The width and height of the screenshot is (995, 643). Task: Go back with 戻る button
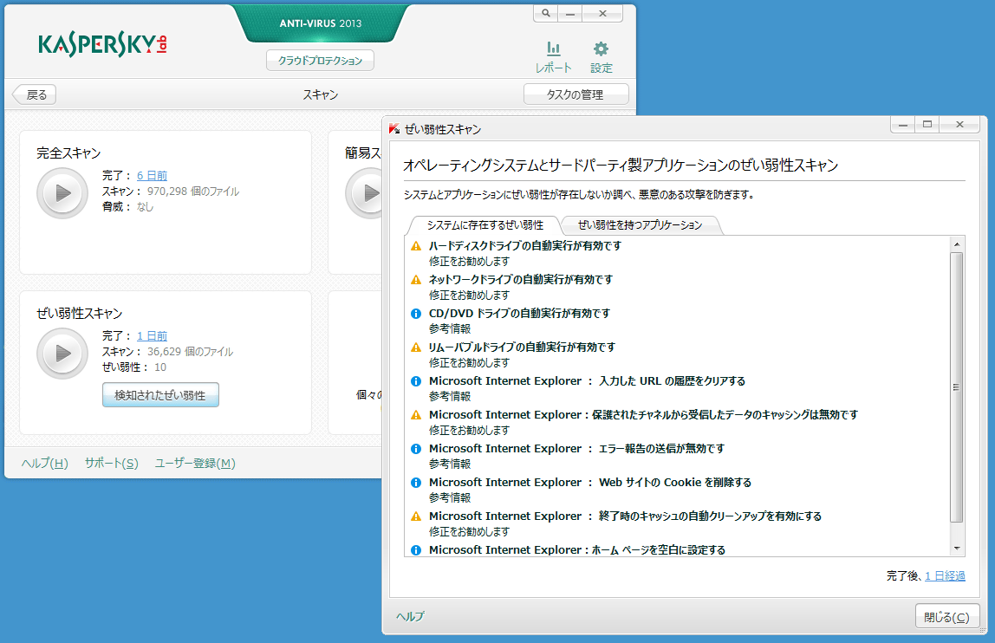coord(35,94)
